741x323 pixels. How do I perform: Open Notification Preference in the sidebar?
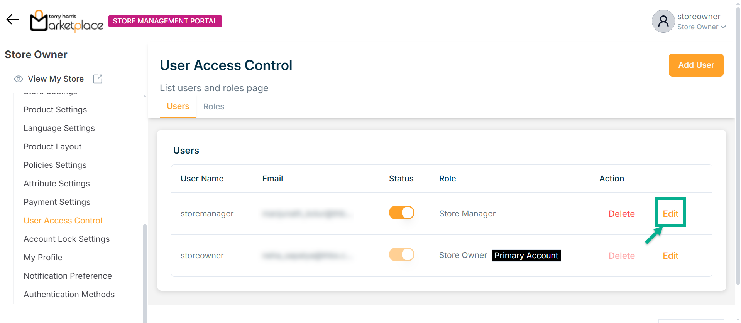coord(68,276)
